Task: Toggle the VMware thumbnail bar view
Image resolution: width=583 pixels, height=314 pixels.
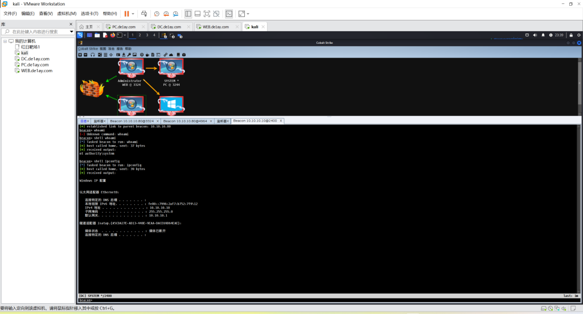Action: 198,14
